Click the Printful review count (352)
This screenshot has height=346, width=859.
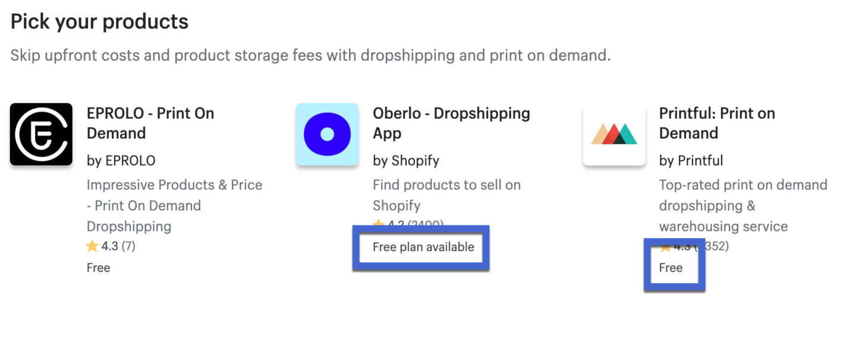coord(716,246)
